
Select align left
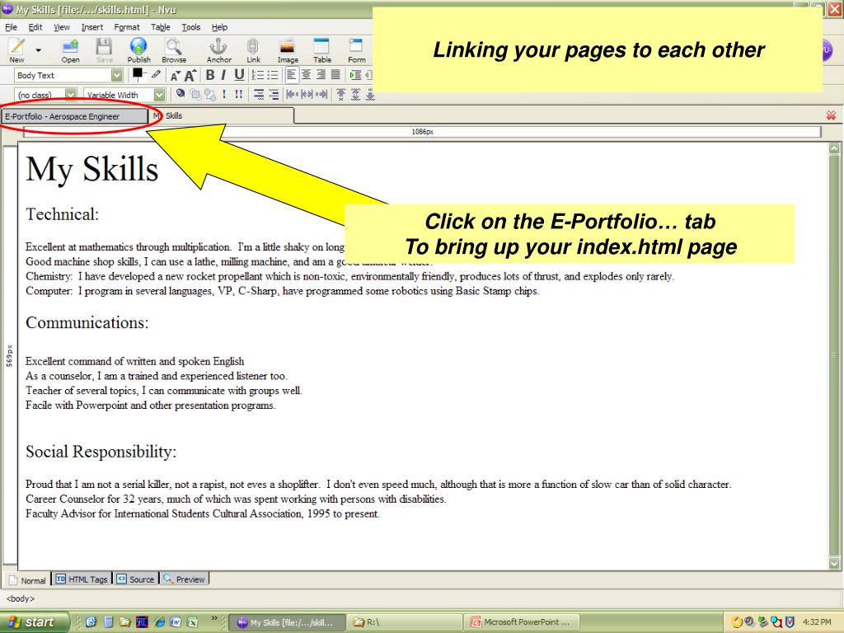tap(291, 75)
